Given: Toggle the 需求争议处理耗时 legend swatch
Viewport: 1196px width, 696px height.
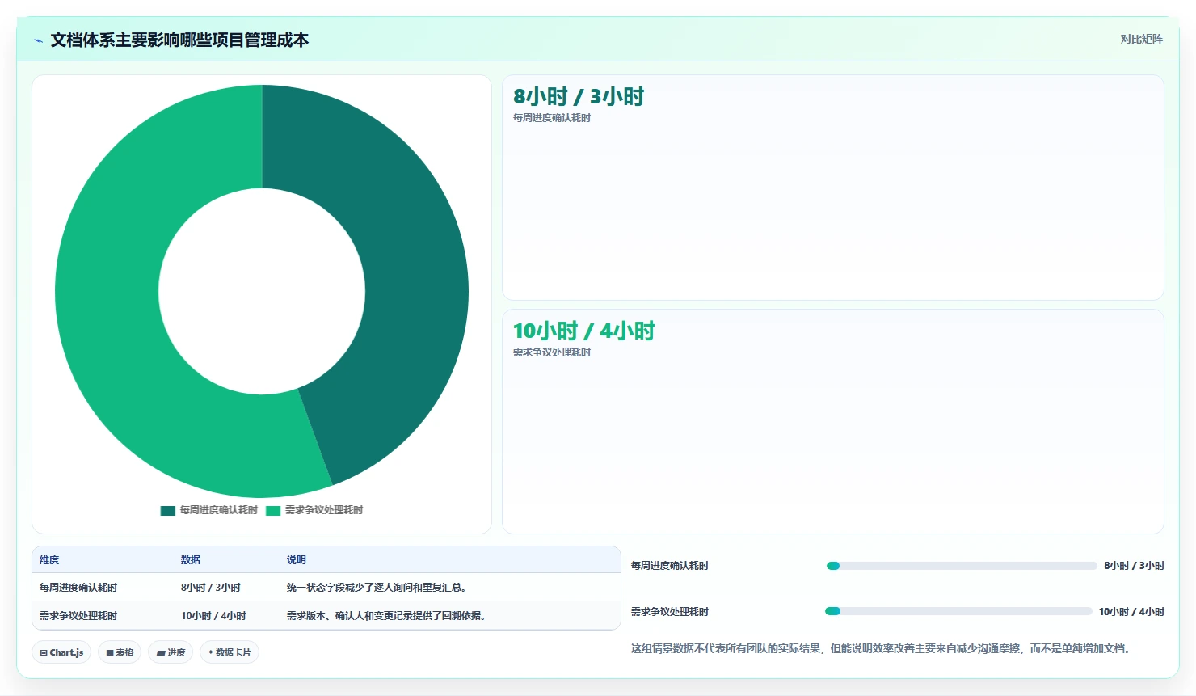Looking at the screenshot, I should point(273,510).
